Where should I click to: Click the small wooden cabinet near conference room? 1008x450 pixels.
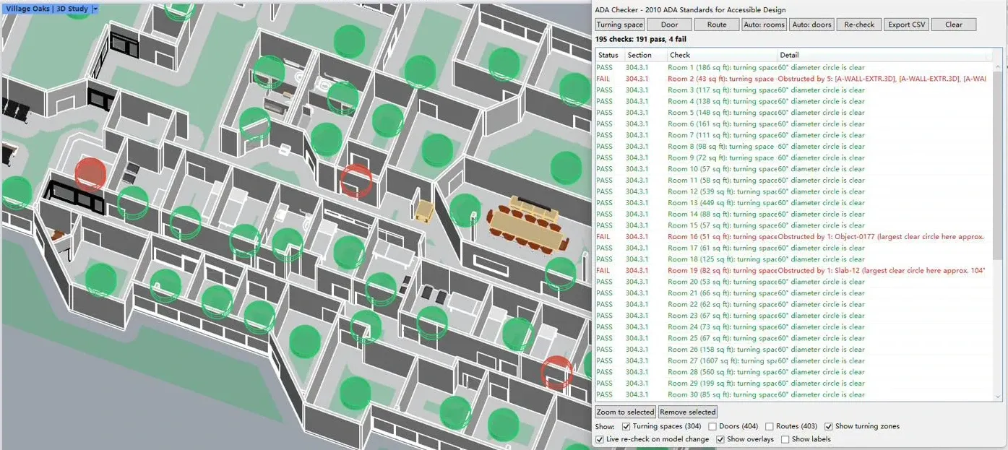click(x=424, y=210)
